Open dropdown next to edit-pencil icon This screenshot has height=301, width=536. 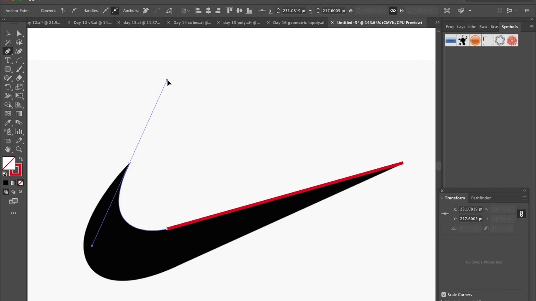click(470, 10)
